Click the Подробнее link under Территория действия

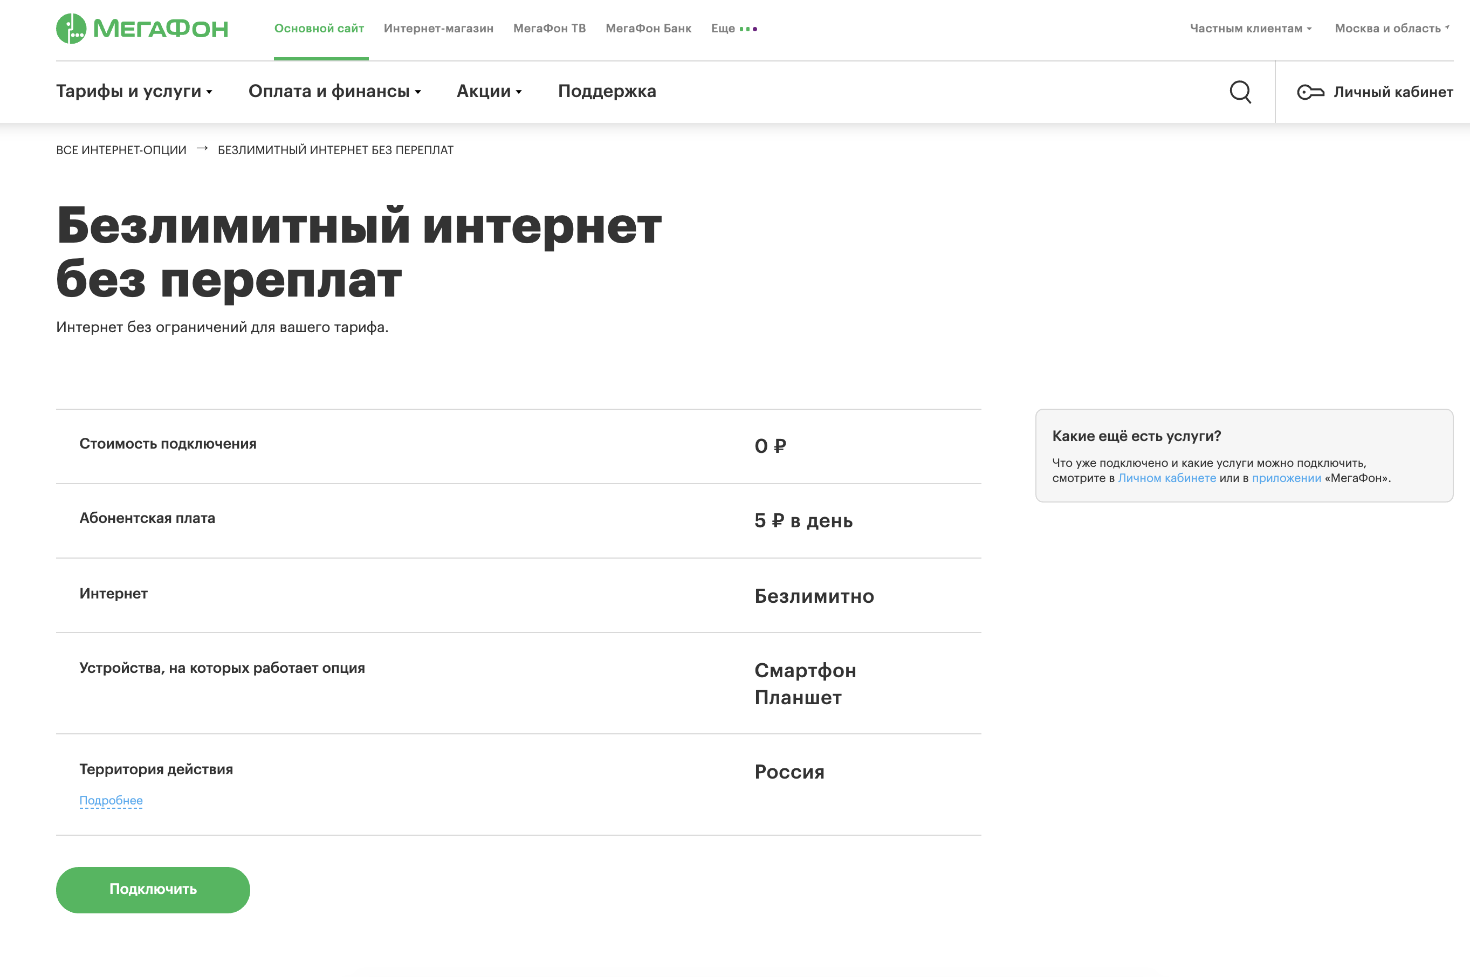111,800
